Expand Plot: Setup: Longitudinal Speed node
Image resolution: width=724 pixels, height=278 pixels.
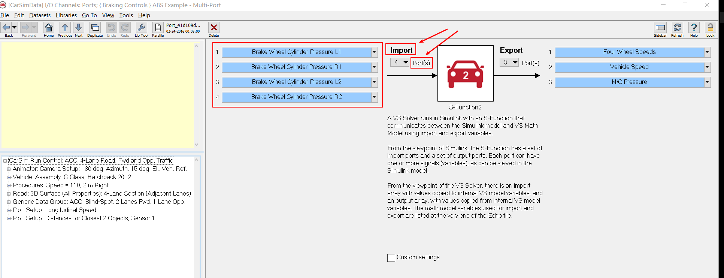[x=9, y=210]
